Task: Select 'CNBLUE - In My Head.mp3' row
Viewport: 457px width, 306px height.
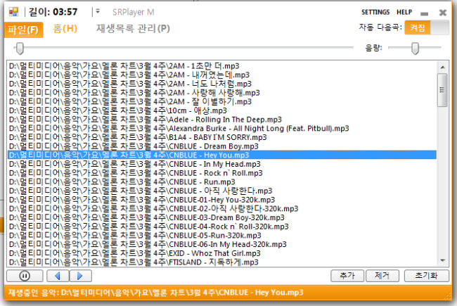Action: click(221, 164)
